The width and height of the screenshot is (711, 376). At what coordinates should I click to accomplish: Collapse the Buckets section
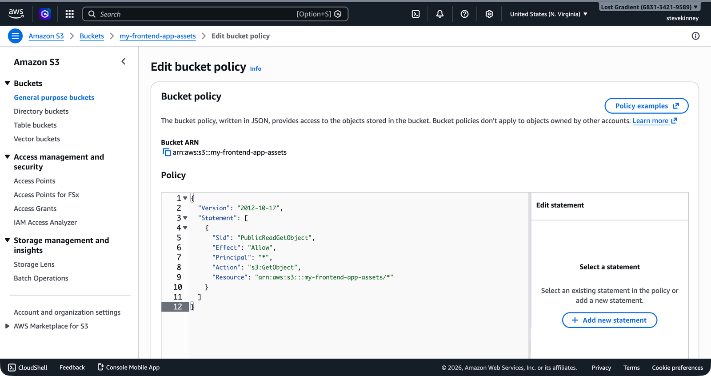point(8,83)
